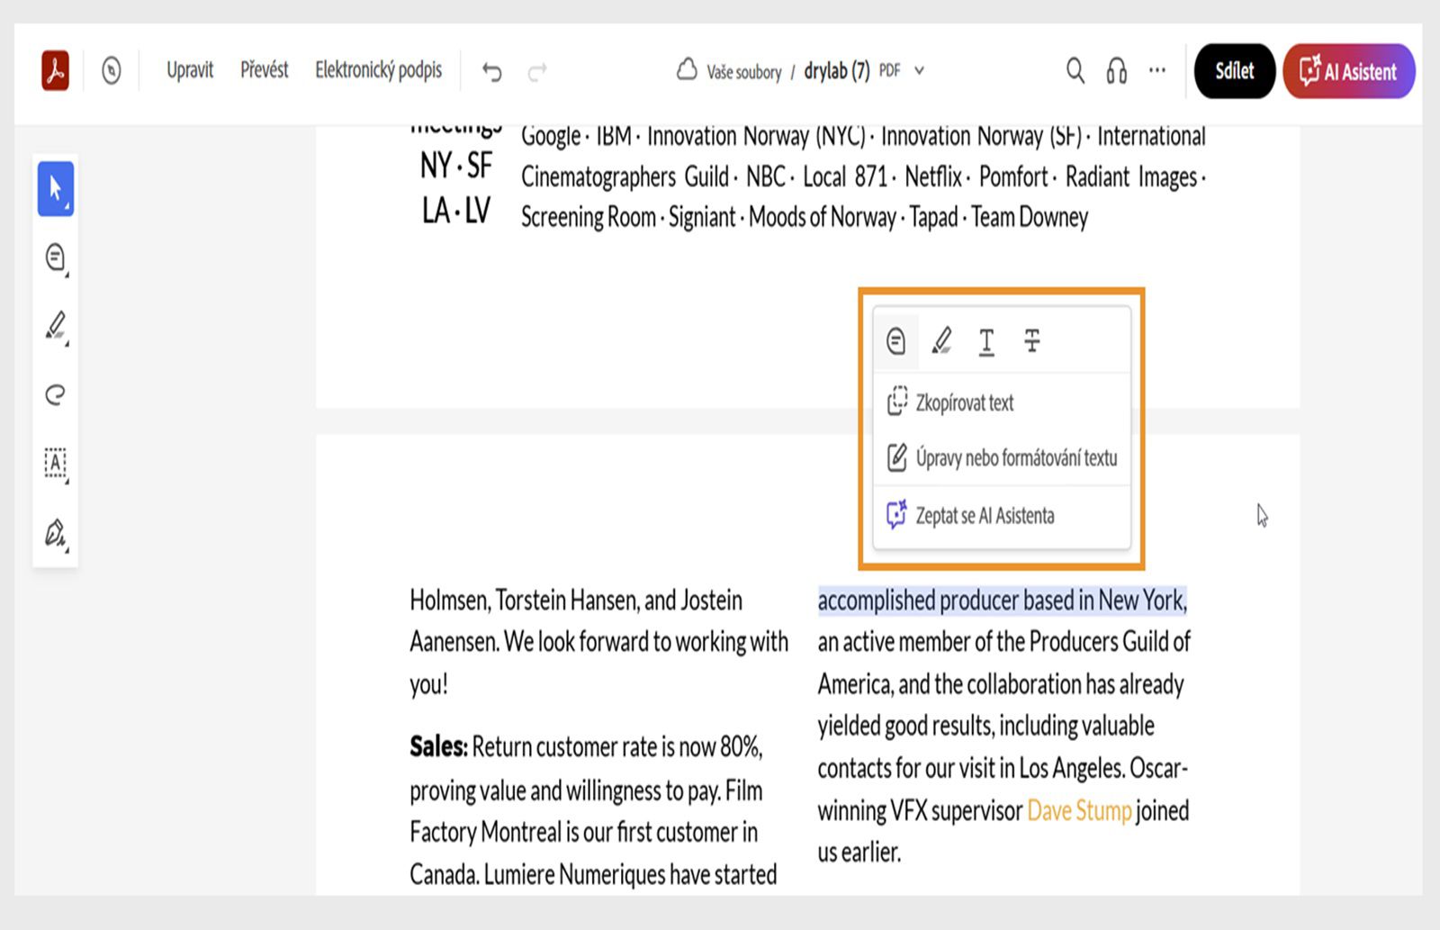Toggle the document navigation panel open

[112, 70]
